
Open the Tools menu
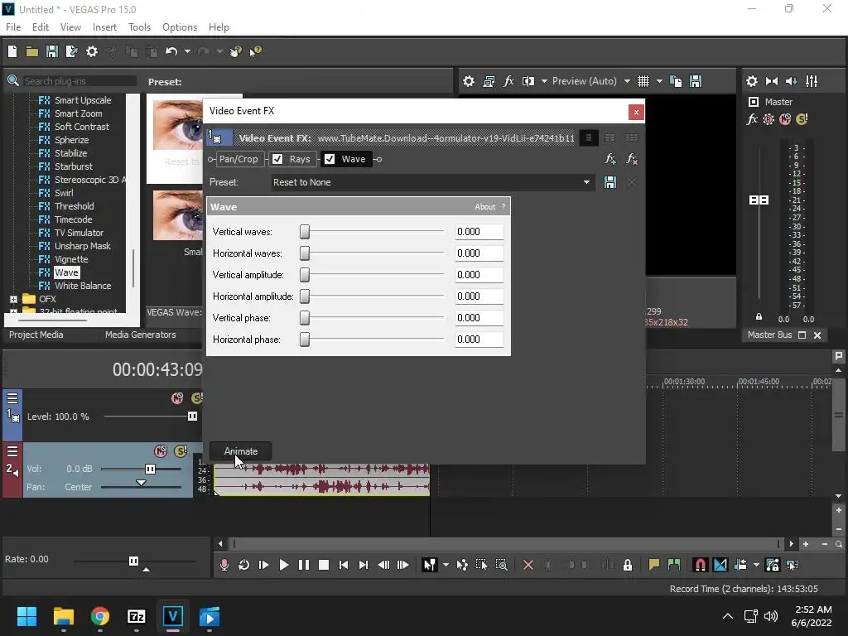point(139,27)
